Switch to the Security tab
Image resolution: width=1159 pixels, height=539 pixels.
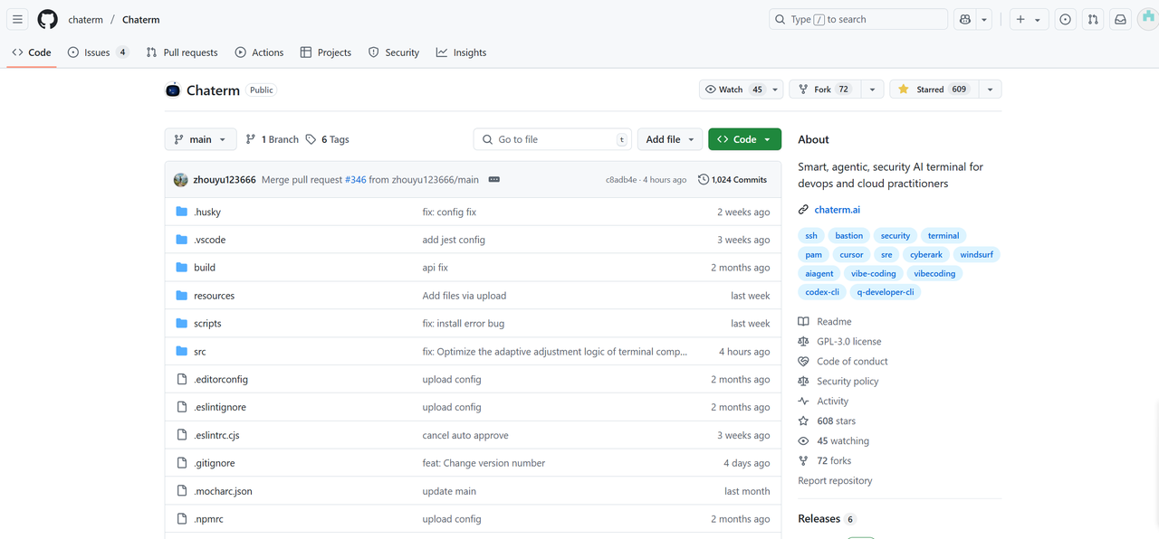coord(394,52)
